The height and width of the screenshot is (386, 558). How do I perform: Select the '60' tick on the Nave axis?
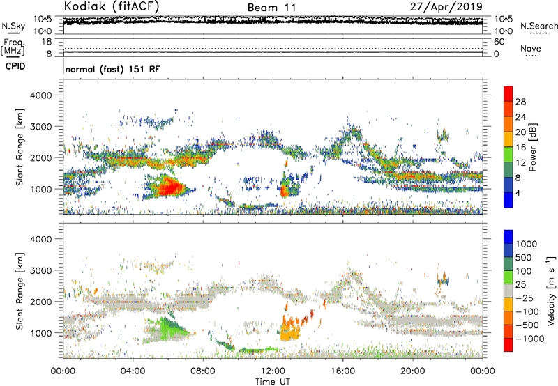click(499, 42)
